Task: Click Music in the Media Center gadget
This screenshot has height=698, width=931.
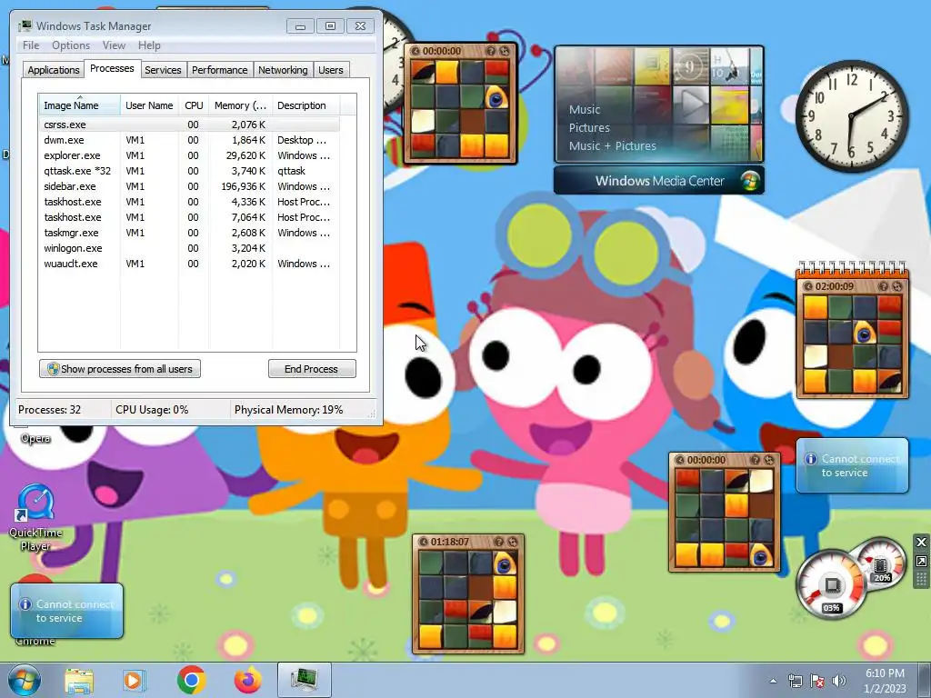Action: click(x=585, y=110)
